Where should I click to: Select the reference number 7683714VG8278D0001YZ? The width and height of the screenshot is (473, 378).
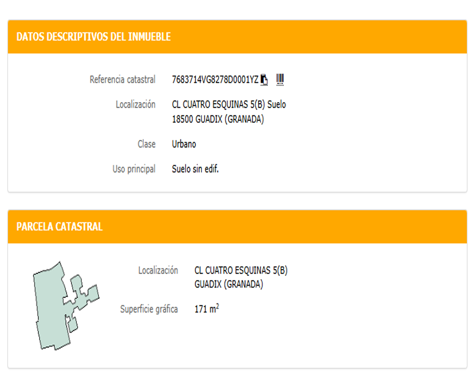215,79
